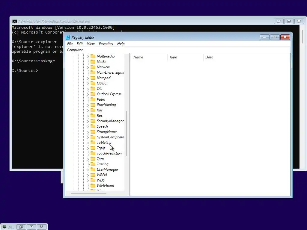The width and height of the screenshot is (307, 230).
Task: Open the Edit menu in Registry Editor
Action: 80,44
